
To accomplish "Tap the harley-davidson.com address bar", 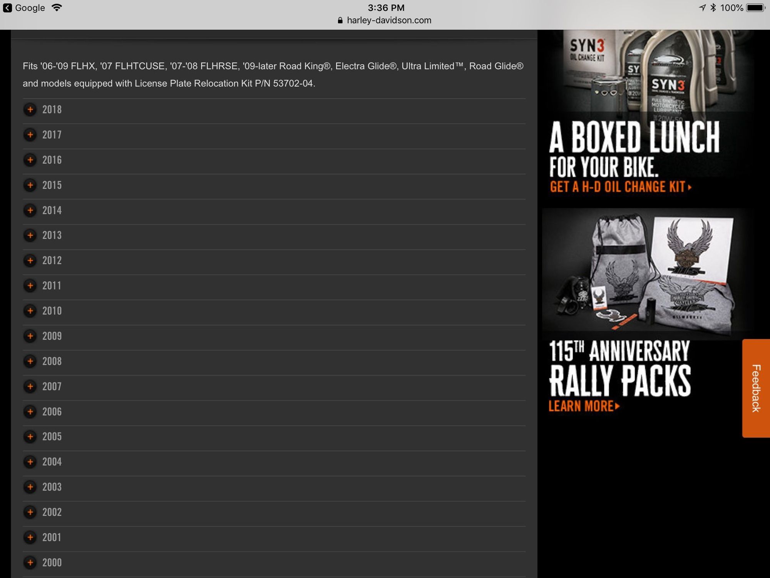I will [388, 20].
